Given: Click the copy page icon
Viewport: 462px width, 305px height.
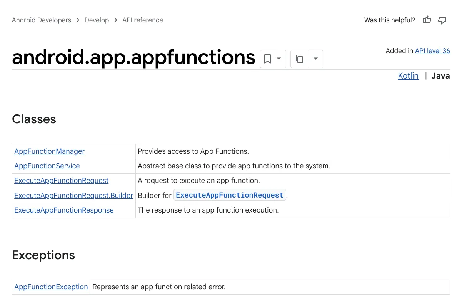Looking at the screenshot, I should (300, 59).
